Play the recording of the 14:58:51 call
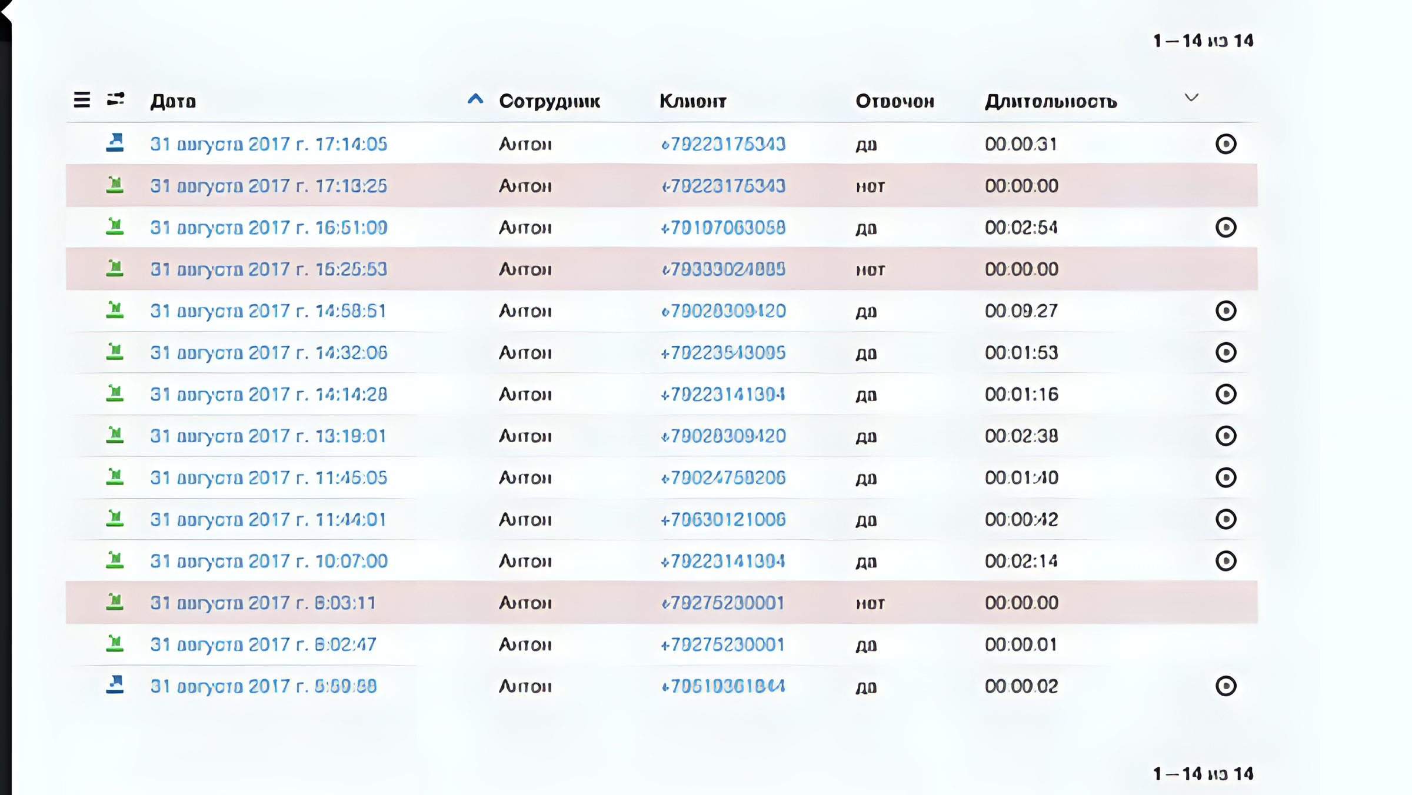This screenshot has height=795, width=1412. 1226,310
